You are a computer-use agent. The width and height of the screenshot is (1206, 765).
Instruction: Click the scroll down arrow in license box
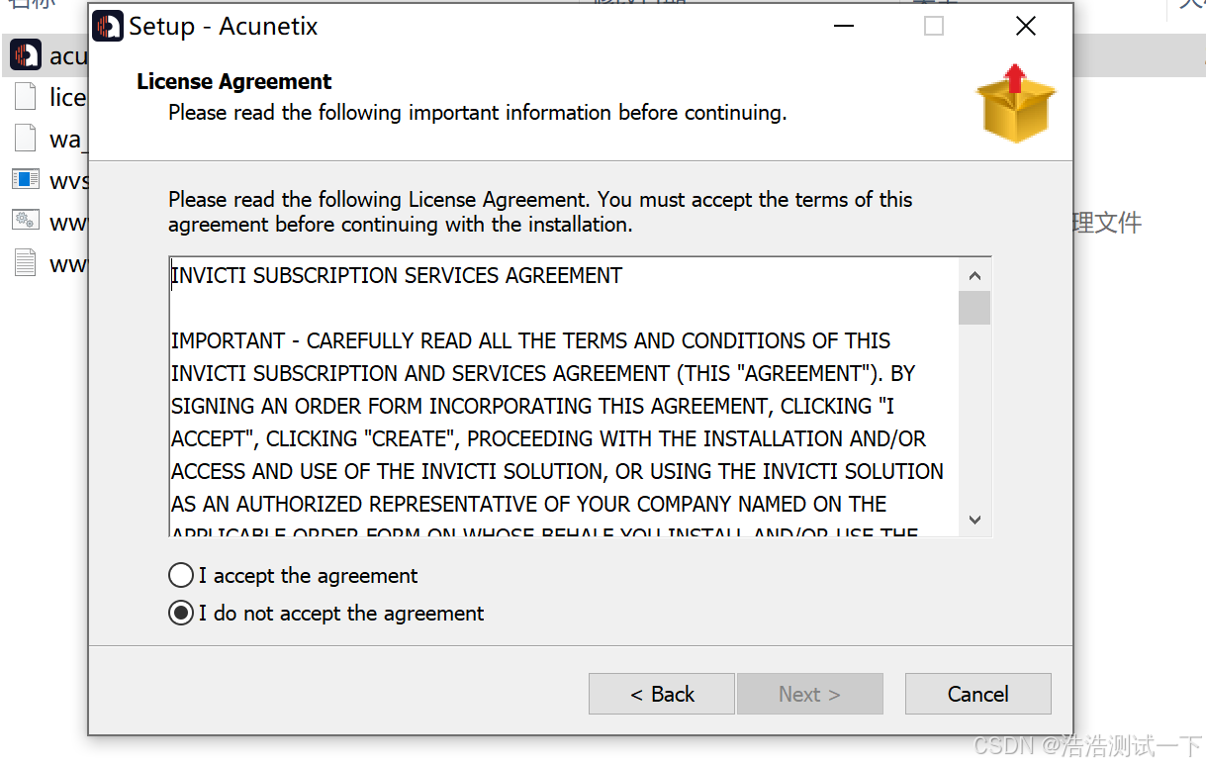tap(974, 520)
